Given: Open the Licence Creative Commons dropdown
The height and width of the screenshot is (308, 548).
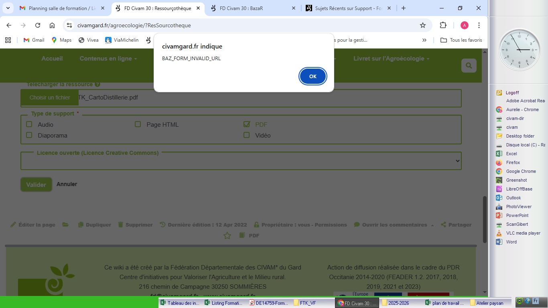Looking at the screenshot, I should point(241,161).
